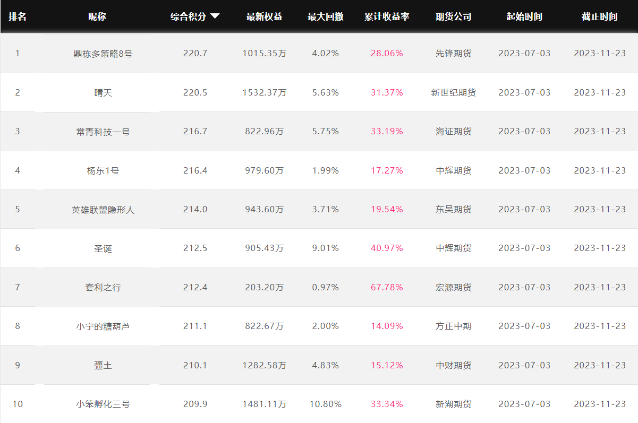Click company 中财期货

coord(453,365)
